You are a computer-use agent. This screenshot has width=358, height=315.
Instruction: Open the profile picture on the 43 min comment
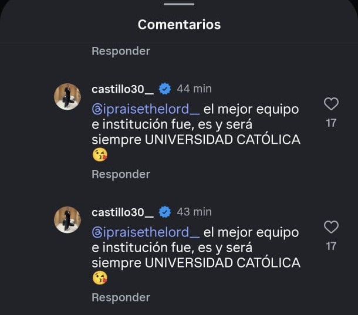tap(67, 219)
